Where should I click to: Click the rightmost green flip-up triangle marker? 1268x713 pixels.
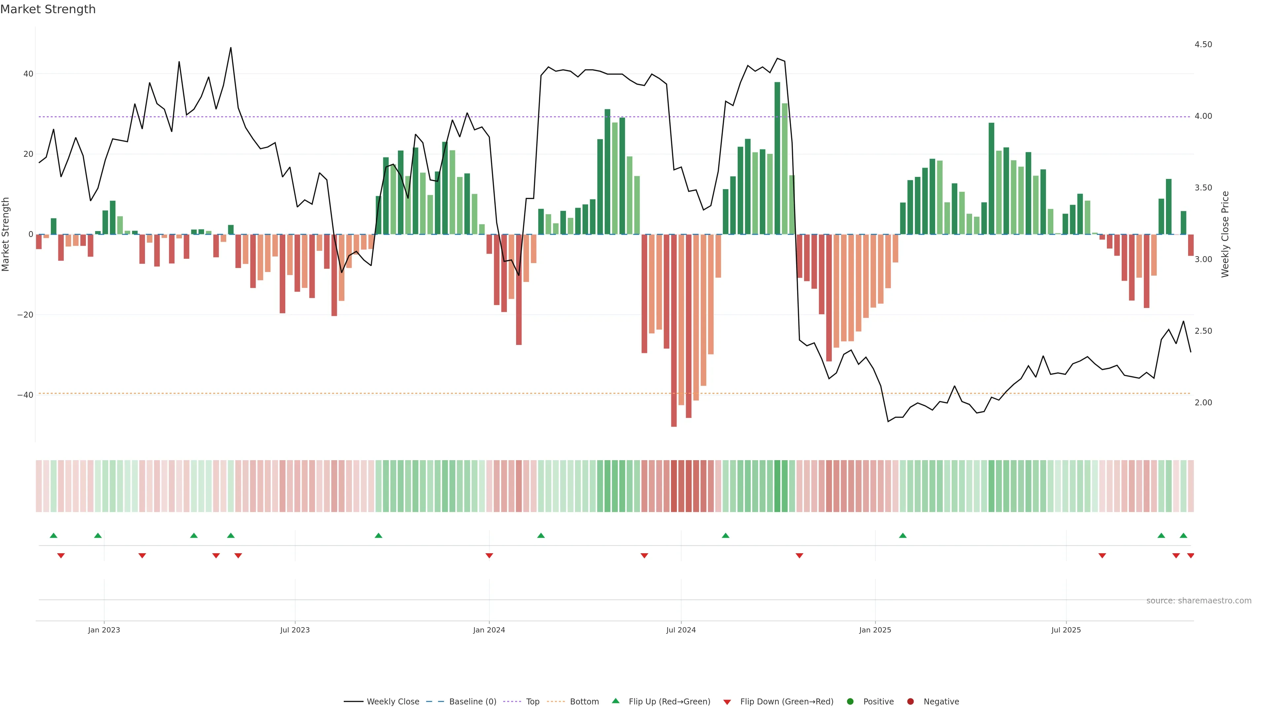[1183, 535]
